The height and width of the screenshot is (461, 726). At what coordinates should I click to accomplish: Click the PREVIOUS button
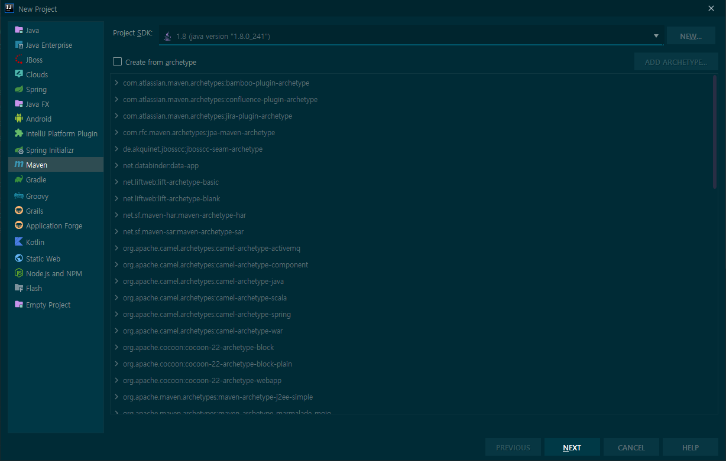click(513, 447)
